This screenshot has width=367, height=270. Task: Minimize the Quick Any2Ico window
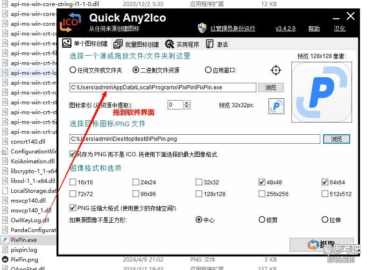point(336,18)
